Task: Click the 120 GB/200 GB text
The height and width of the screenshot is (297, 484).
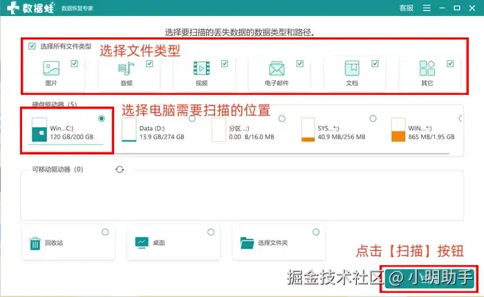Action: tap(72, 137)
